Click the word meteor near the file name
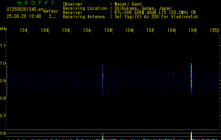This screenshot has width=221, height=140. click(x=51, y=11)
